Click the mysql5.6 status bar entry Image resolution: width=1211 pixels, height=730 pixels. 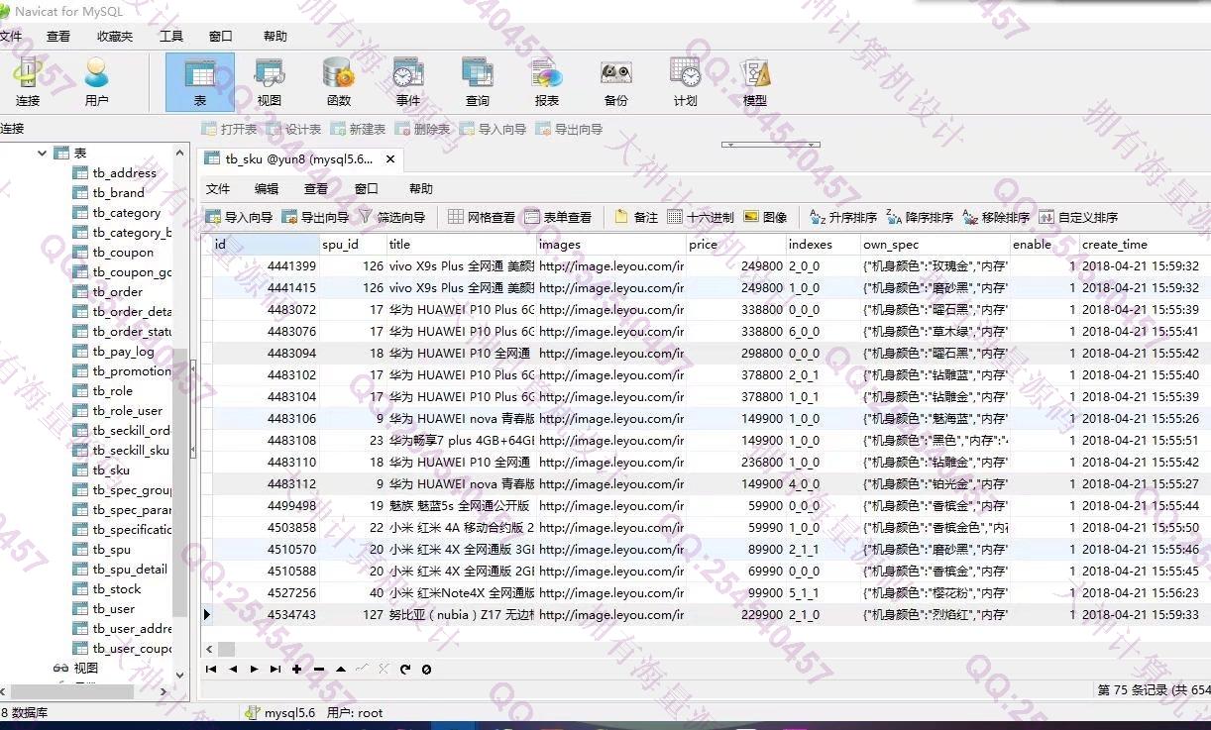pos(280,712)
